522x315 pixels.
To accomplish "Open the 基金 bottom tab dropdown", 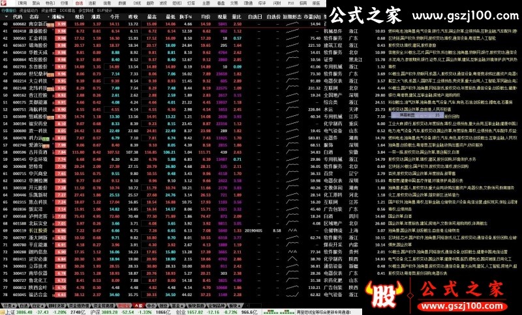I will (x=177, y=305).
